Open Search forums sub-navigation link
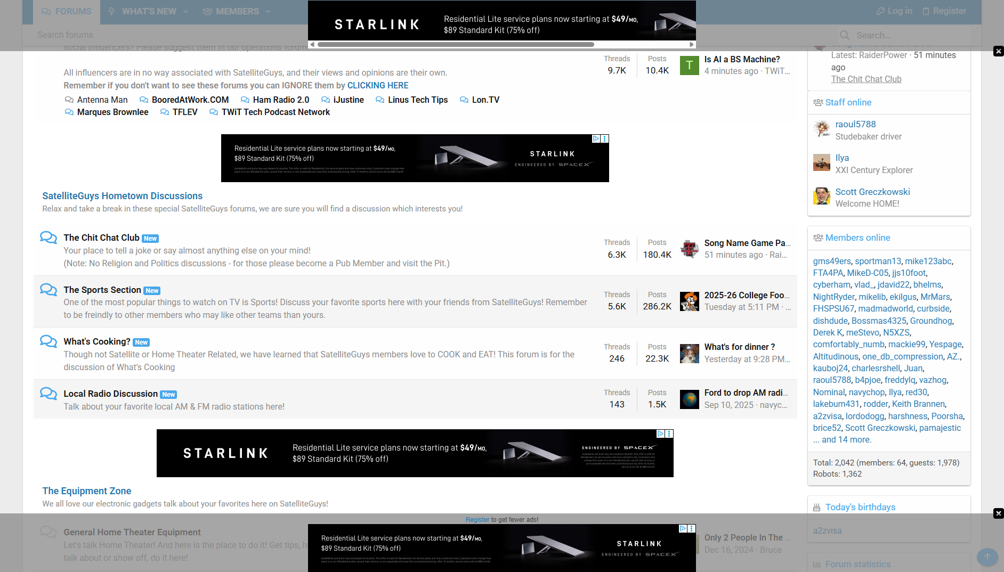The height and width of the screenshot is (572, 1004). pyautogui.click(x=65, y=35)
